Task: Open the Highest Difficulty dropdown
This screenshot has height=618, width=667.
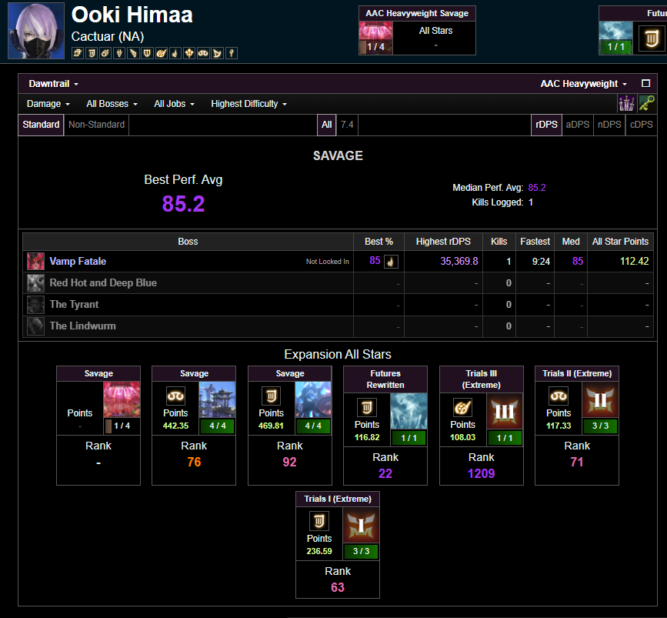Action: pos(248,104)
